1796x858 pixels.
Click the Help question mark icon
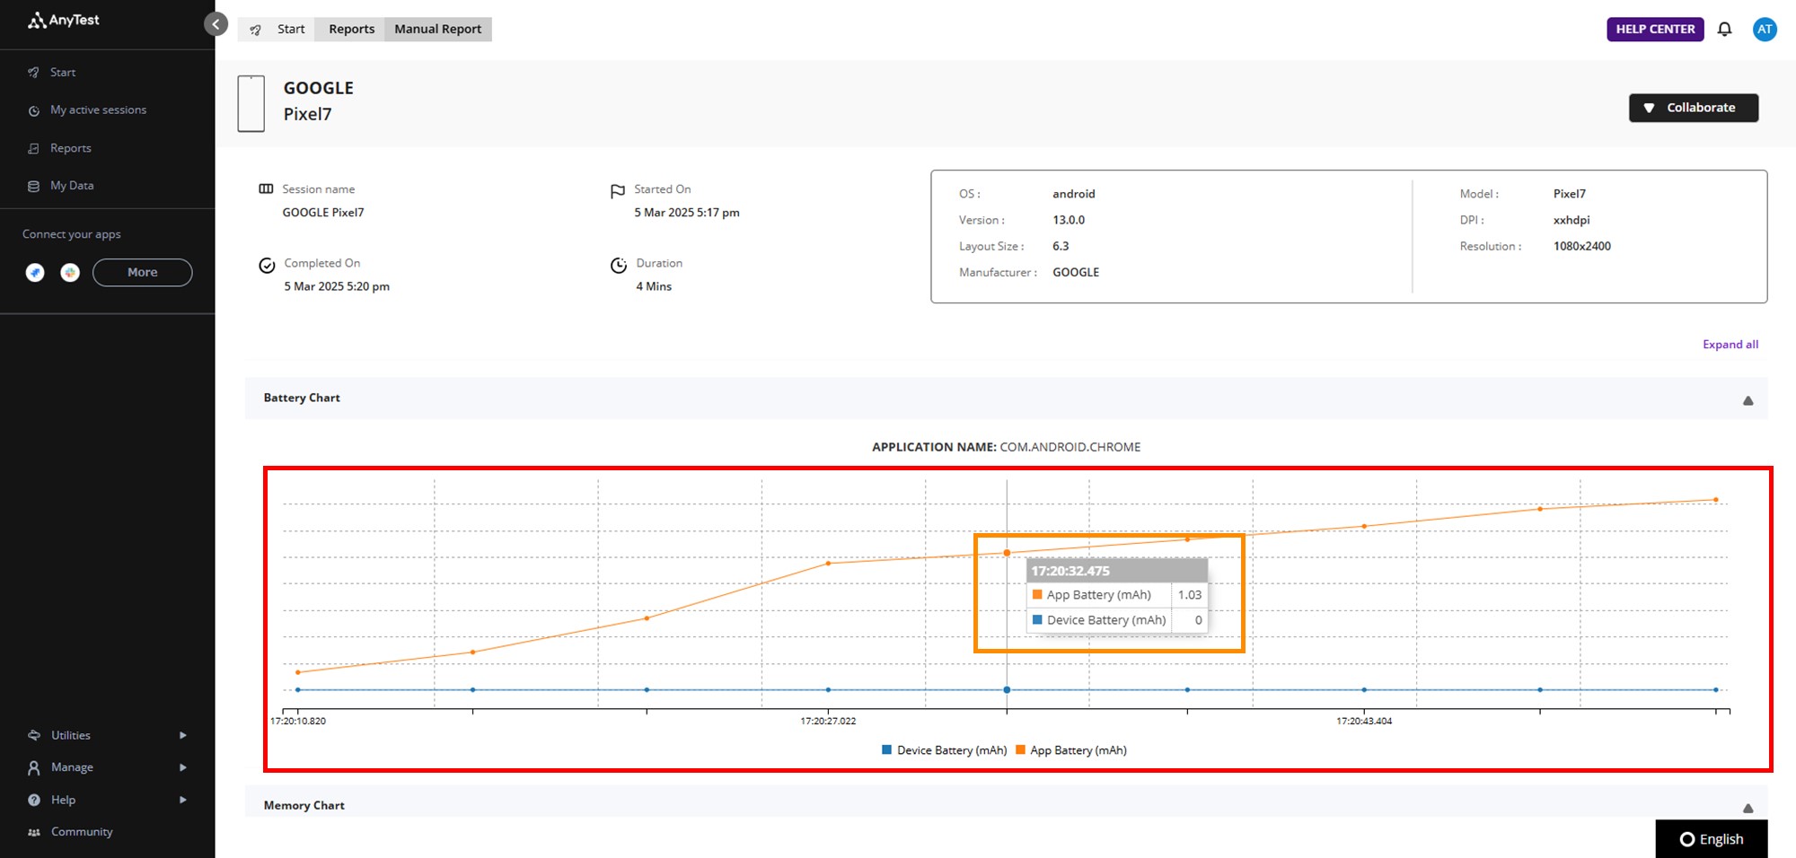[34, 800]
